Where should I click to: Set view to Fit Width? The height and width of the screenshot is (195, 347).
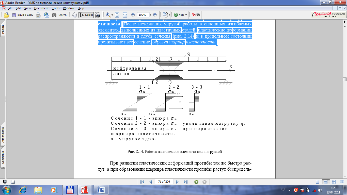[125, 15]
